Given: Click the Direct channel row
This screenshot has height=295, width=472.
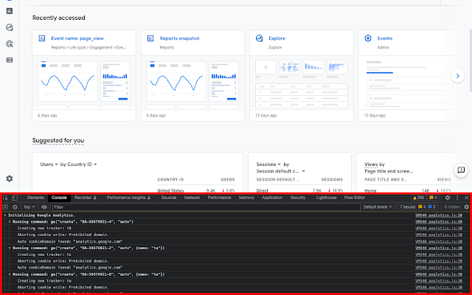Looking at the screenshot, I should click(299, 190).
